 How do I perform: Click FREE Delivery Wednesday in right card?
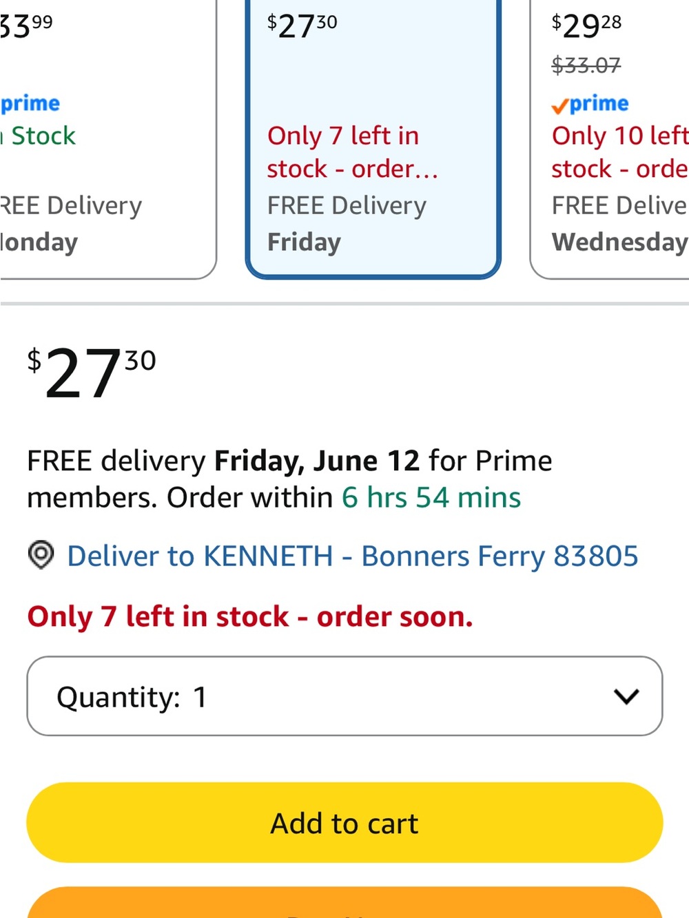pyautogui.click(x=620, y=224)
